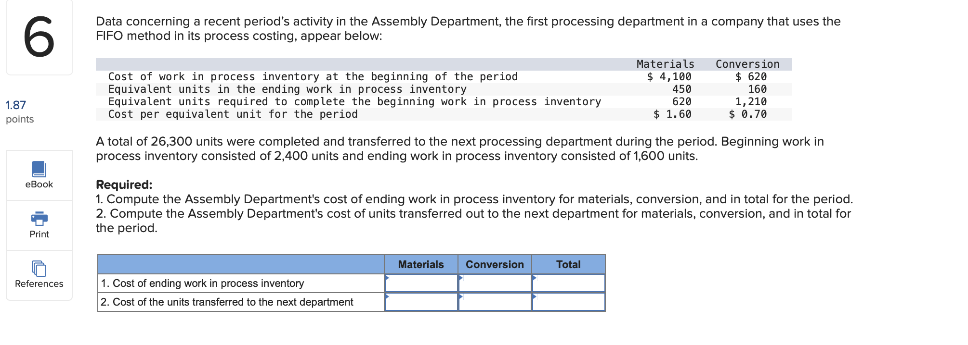The height and width of the screenshot is (345, 968).
Task: Click the Total input for ending work in process
Action: [x=568, y=283]
